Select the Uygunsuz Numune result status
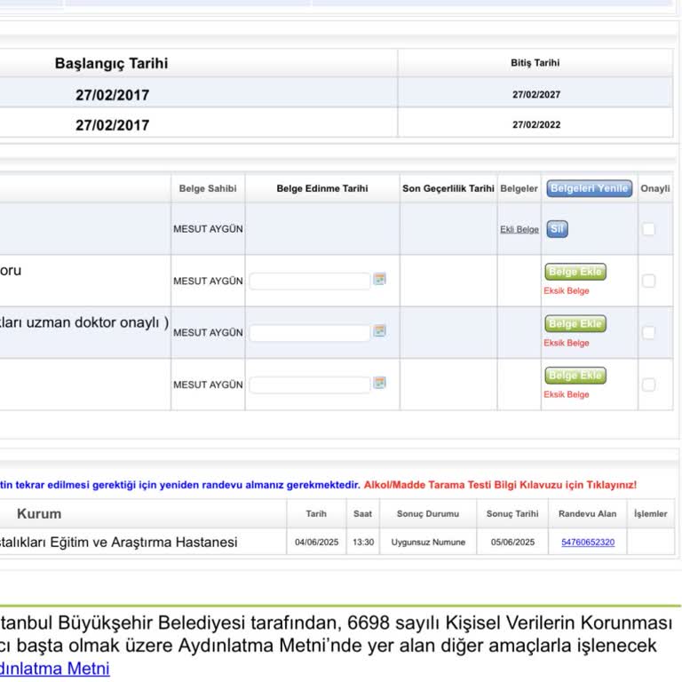 428,542
